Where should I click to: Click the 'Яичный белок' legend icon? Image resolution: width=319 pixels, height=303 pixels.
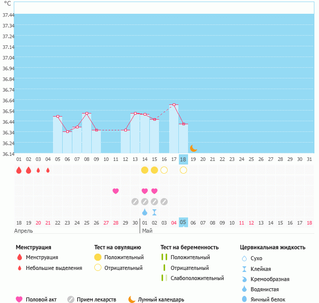coord(244,299)
